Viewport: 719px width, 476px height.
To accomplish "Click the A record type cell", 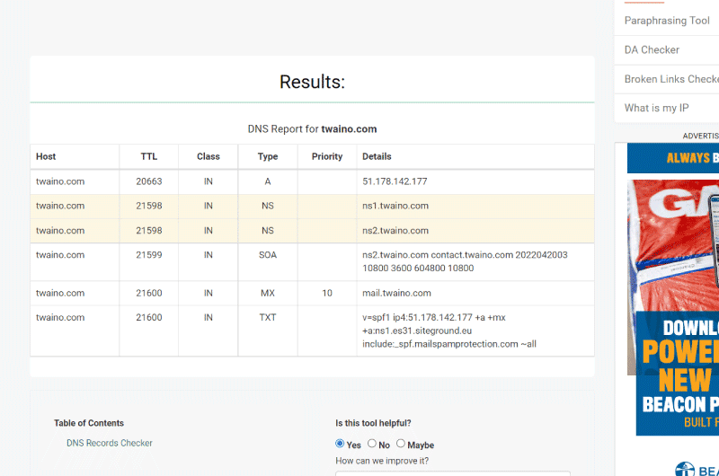I will [268, 181].
